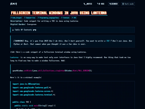Click the yourWindow.setHints code line
145x109 pixels.
pyautogui.click(x=52, y=71)
